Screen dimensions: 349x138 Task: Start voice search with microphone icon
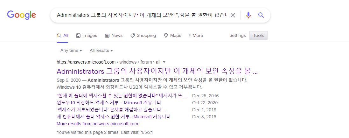[x=248, y=15]
